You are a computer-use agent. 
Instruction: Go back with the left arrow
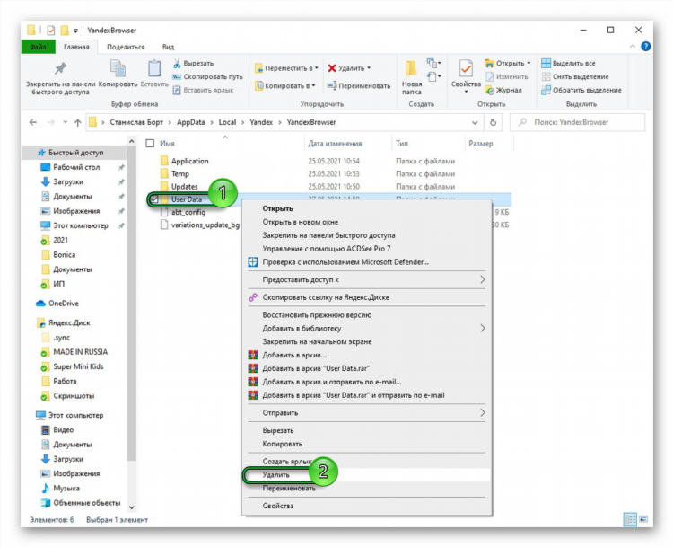pos(33,122)
